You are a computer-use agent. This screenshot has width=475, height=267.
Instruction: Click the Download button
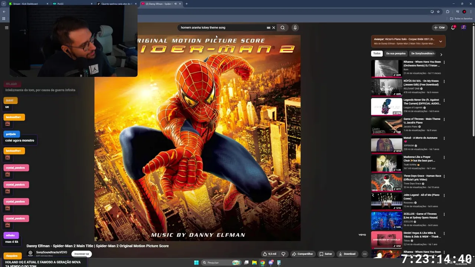click(x=347, y=254)
